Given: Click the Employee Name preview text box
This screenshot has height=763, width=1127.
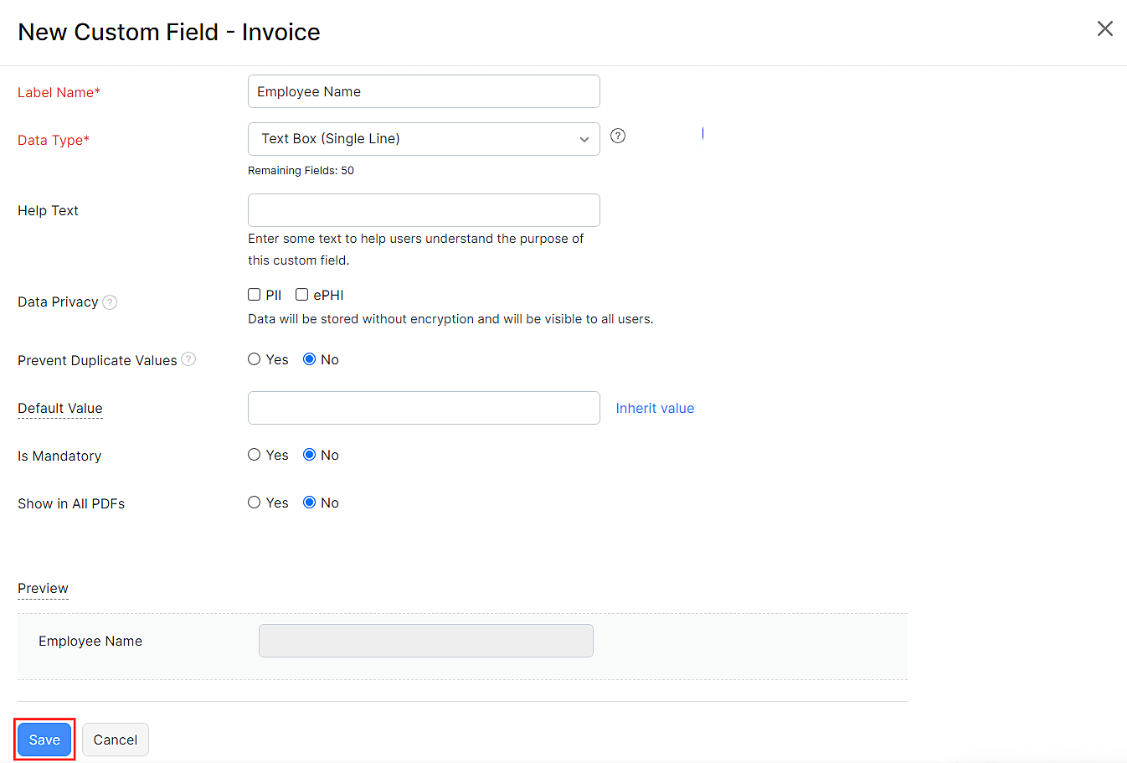Looking at the screenshot, I should (425, 640).
